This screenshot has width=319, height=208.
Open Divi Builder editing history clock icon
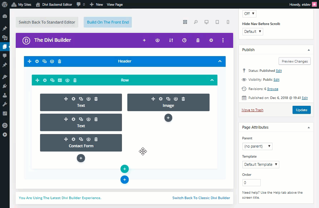(184, 40)
